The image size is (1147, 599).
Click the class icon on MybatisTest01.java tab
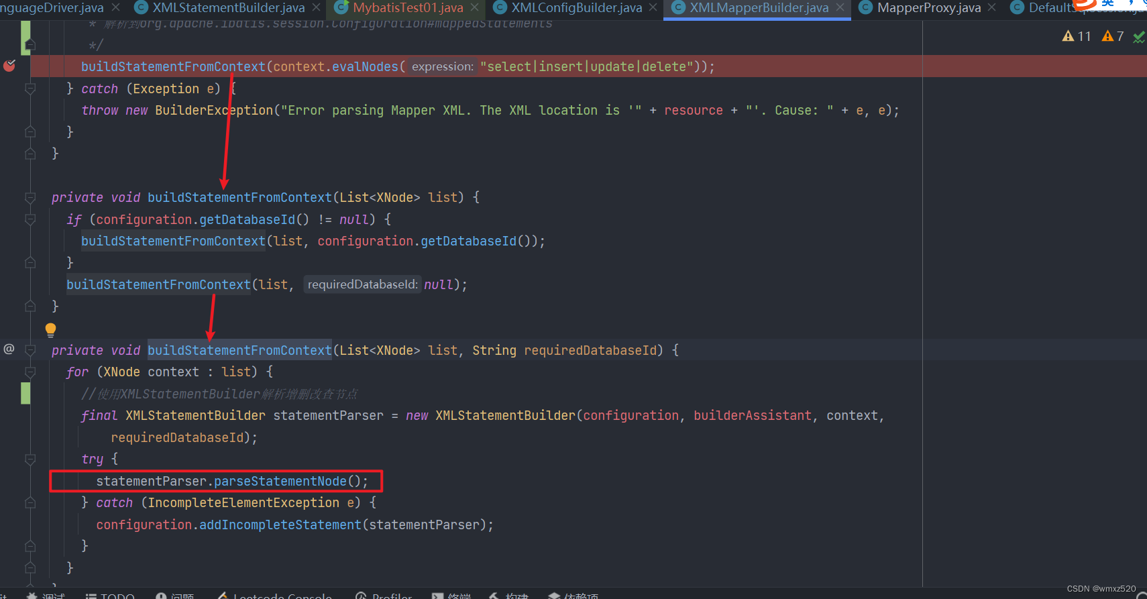point(341,7)
